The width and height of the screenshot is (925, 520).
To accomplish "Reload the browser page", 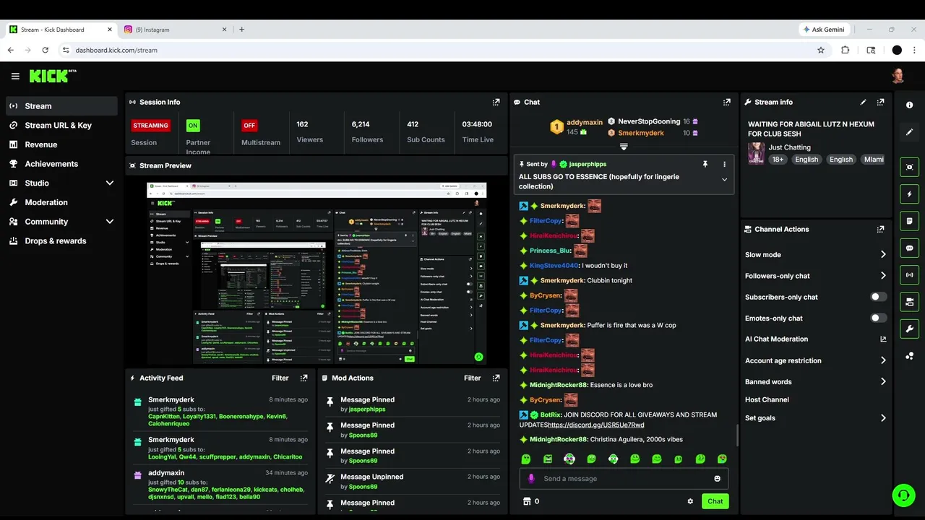I will coord(45,51).
